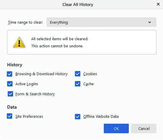Click the 'Time range to clear' label

point(26,22)
